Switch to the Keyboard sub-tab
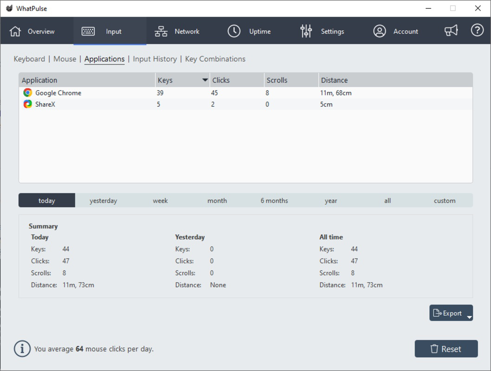 pyautogui.click(x=29, y=59)
